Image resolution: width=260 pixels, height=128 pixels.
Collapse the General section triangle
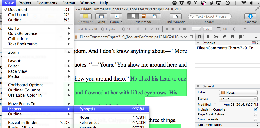click(x=198, y=86)
